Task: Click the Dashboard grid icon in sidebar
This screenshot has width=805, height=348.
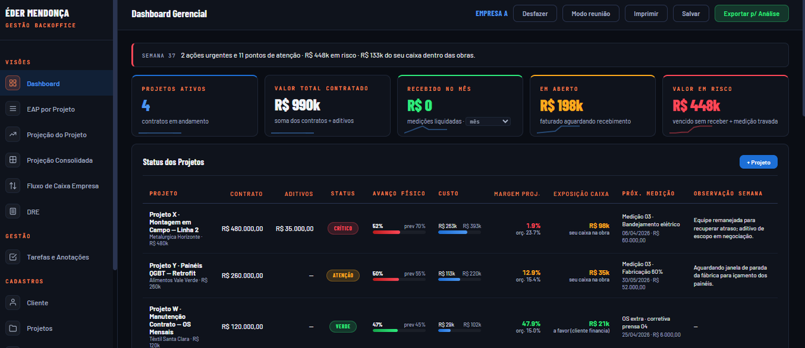Action: [12, 83]
